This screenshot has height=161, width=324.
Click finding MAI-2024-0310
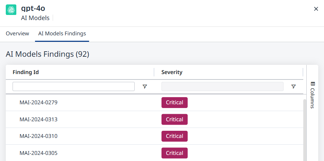[x=38, y=136]
